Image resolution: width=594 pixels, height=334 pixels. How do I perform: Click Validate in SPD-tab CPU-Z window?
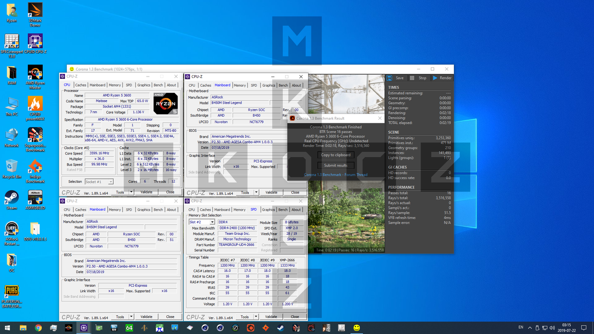click(271, 317)
